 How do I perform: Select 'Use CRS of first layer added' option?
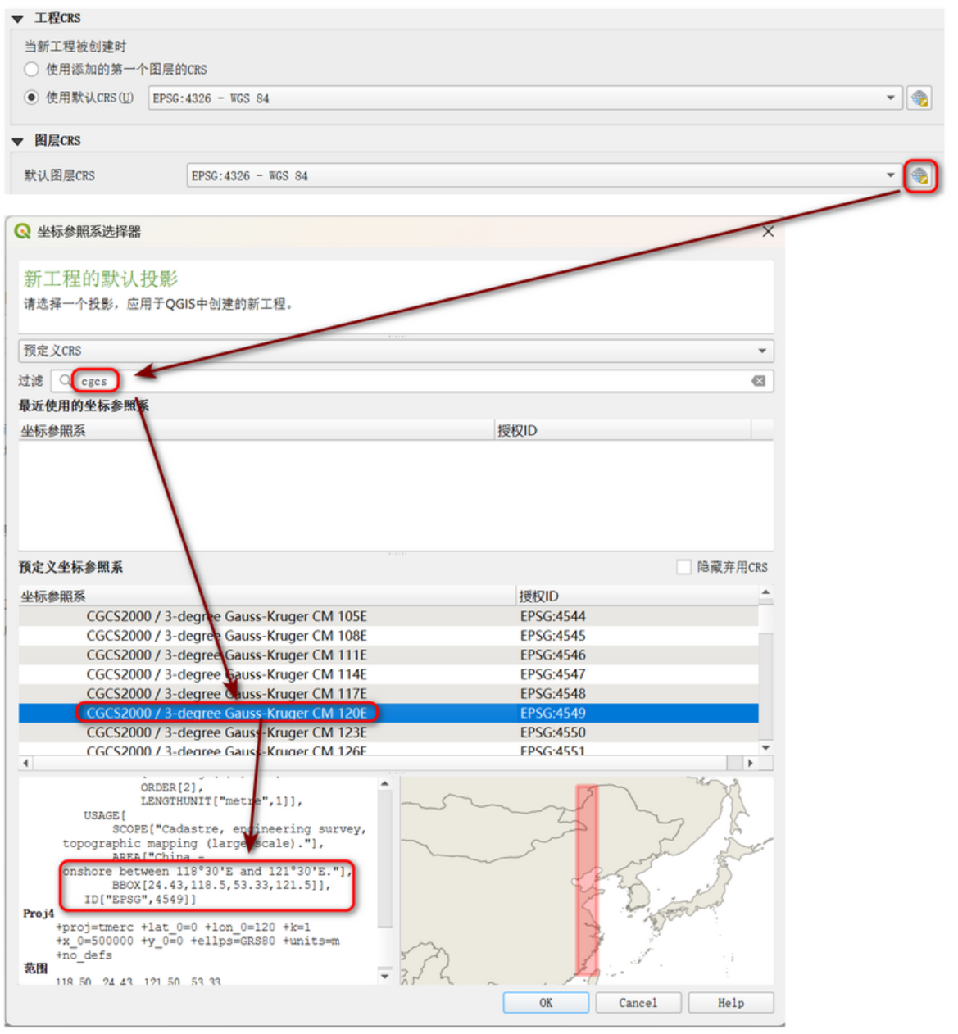pyautogui.click(x=31, y=70)
